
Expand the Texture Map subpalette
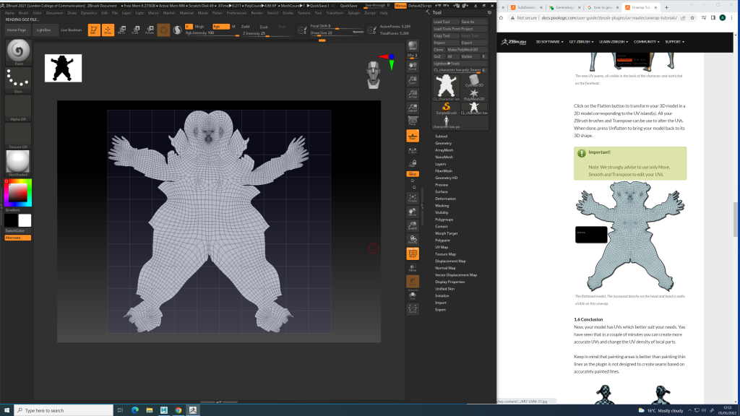coord(445,254)
